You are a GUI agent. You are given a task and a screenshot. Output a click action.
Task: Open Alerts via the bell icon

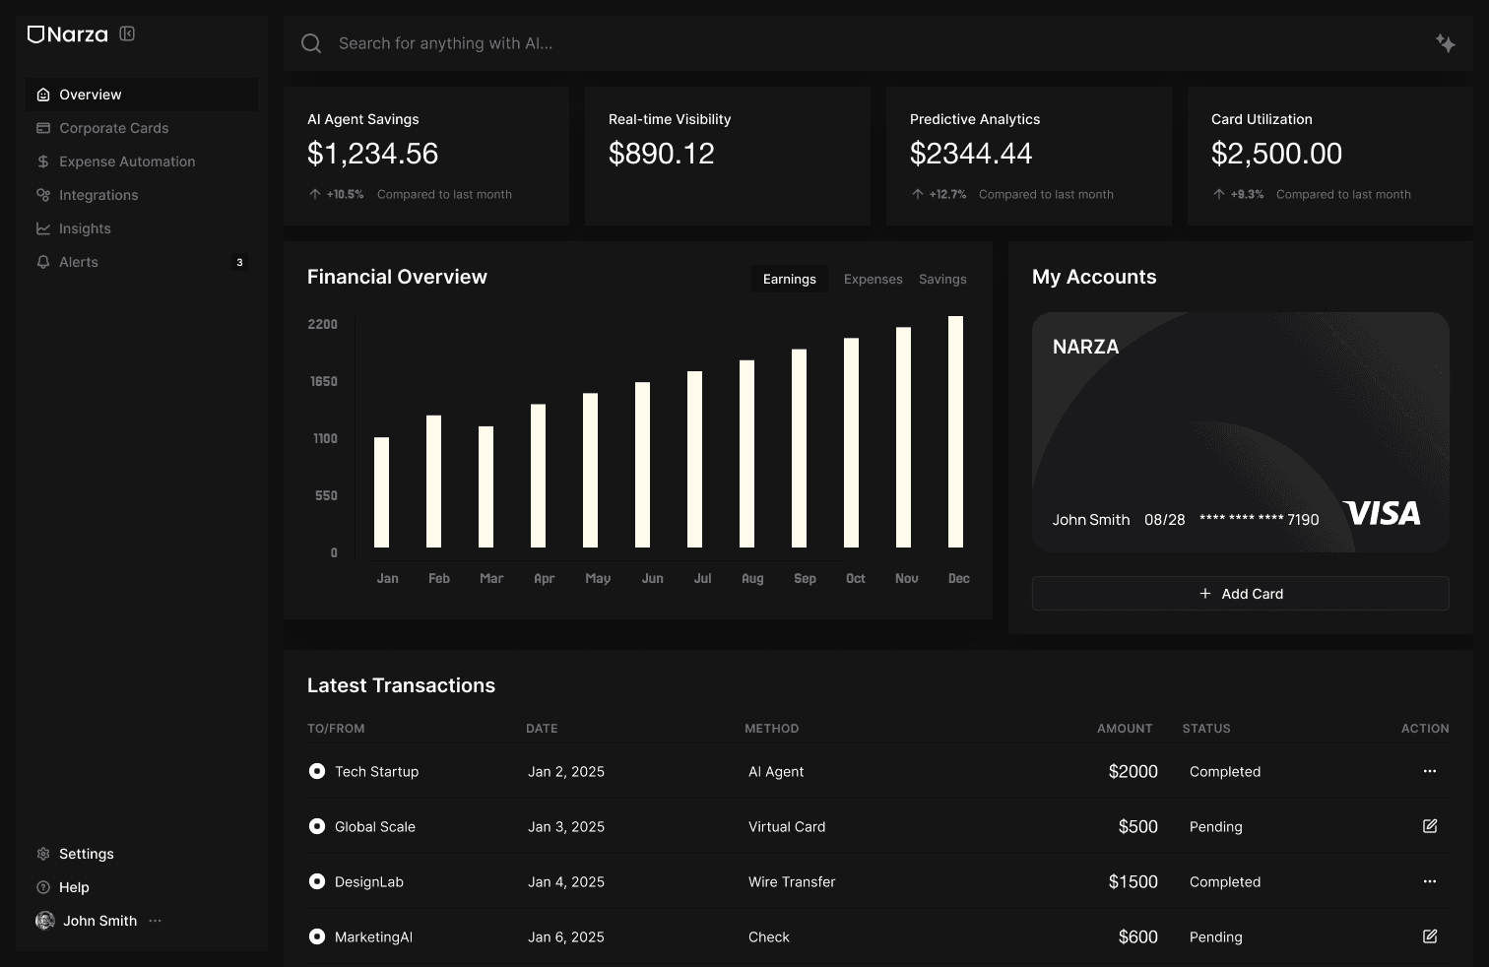coord(43,262)
